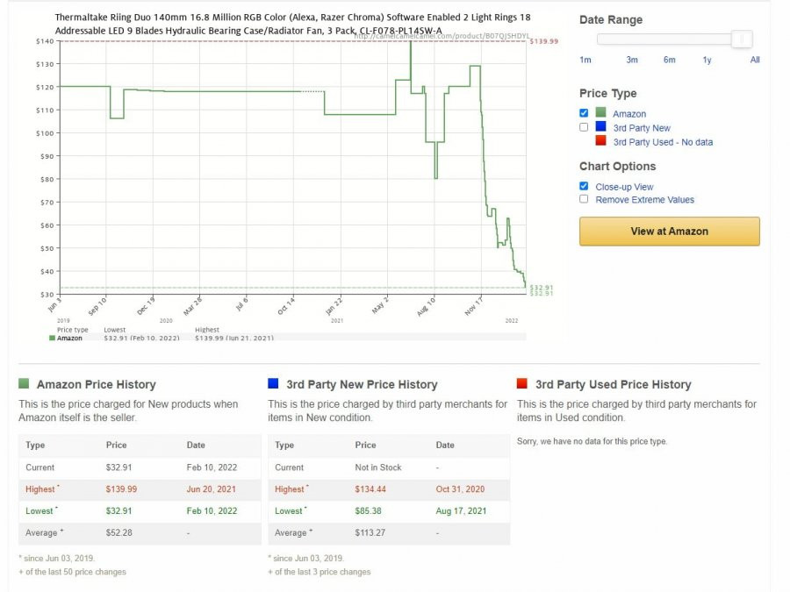This screenshot has width=790, height=592.
Task: Click the $140 label on chart y-axis
Action: (x=45, y=41)
